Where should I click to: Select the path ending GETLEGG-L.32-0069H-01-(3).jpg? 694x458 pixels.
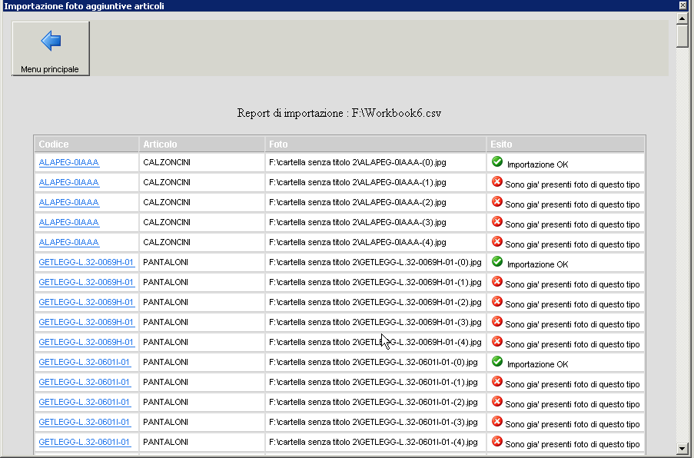click(x=375, y=322)
